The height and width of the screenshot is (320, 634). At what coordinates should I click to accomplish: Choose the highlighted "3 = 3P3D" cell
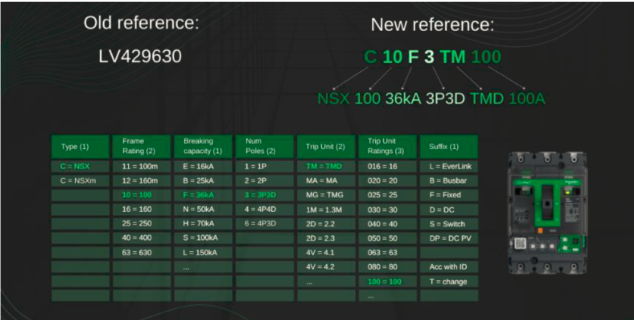[265, 195]
